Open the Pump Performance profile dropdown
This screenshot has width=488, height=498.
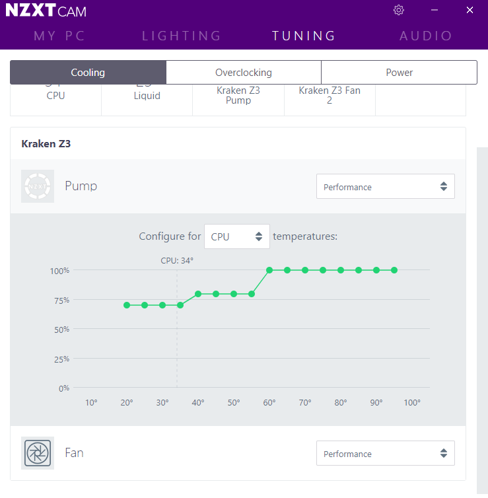point(386,186)
